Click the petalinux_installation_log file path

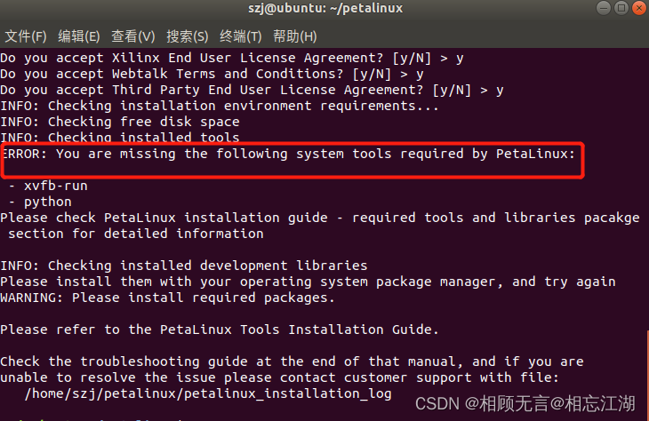[x=208, y=393]
